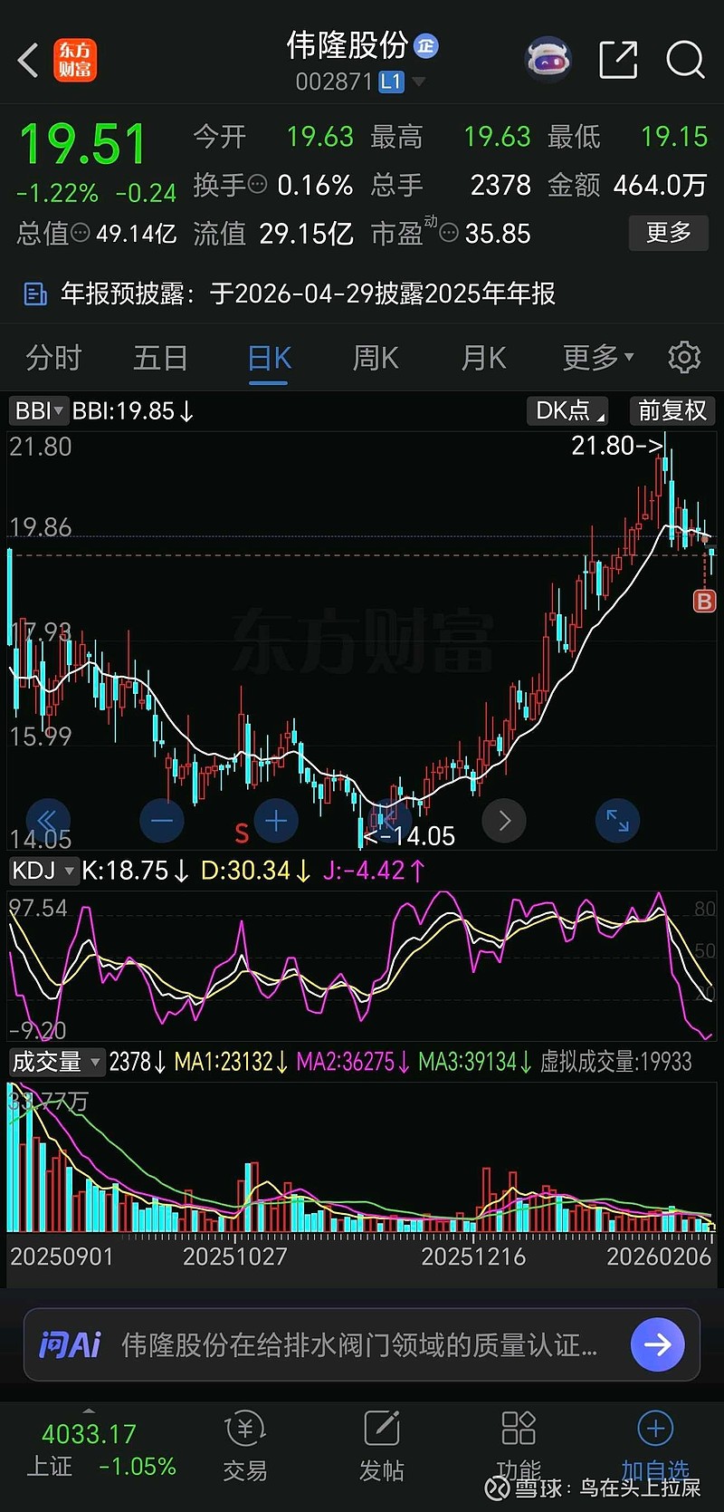This screenshot has height=1512, width=724.
Task: Open chart settings gear
Action: pos(684,358)
